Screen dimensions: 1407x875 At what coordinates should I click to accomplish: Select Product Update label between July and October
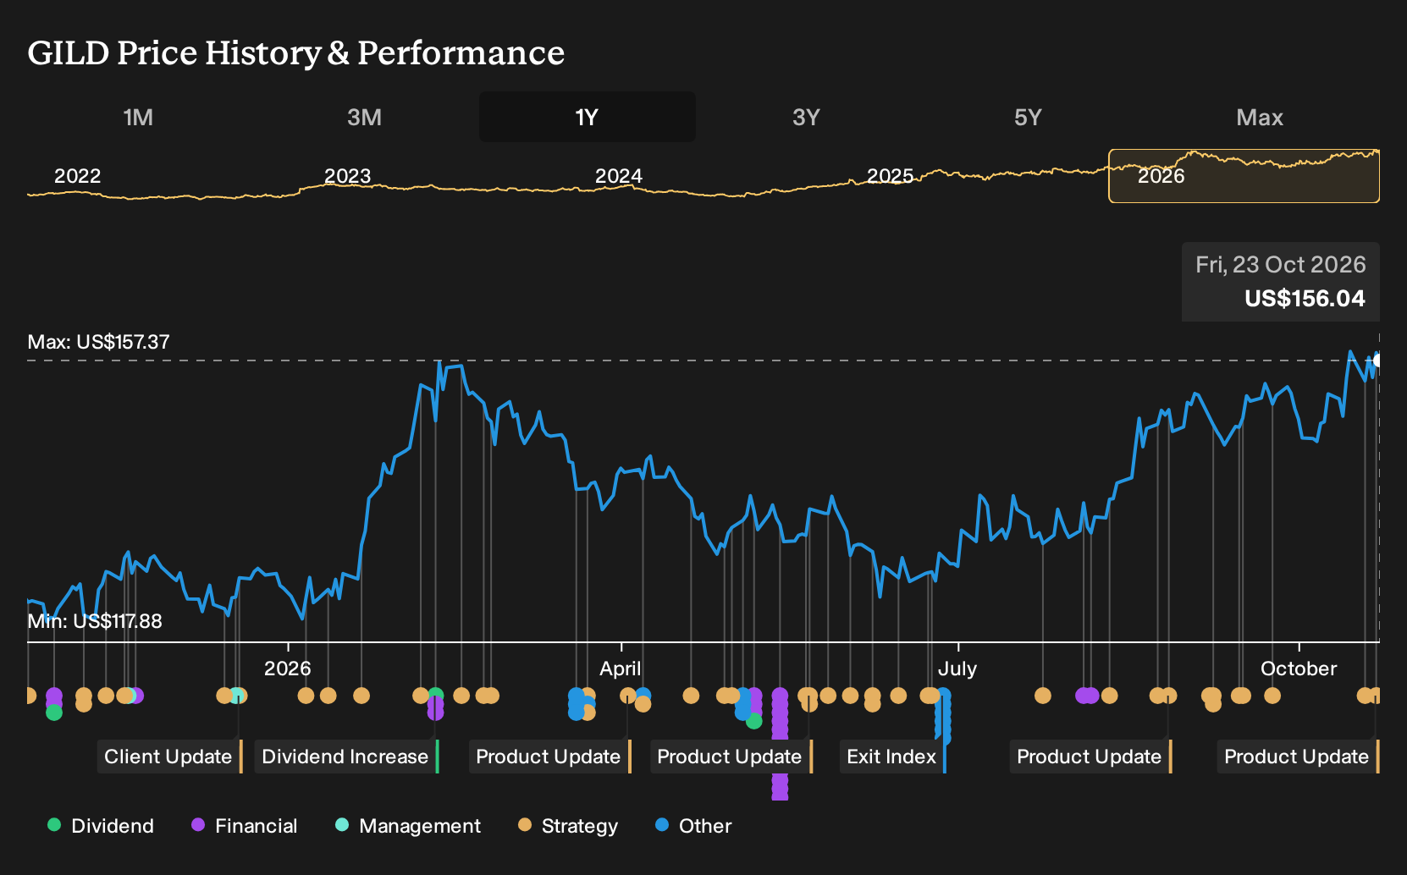pyautogui.click(x=1091, y=757)
